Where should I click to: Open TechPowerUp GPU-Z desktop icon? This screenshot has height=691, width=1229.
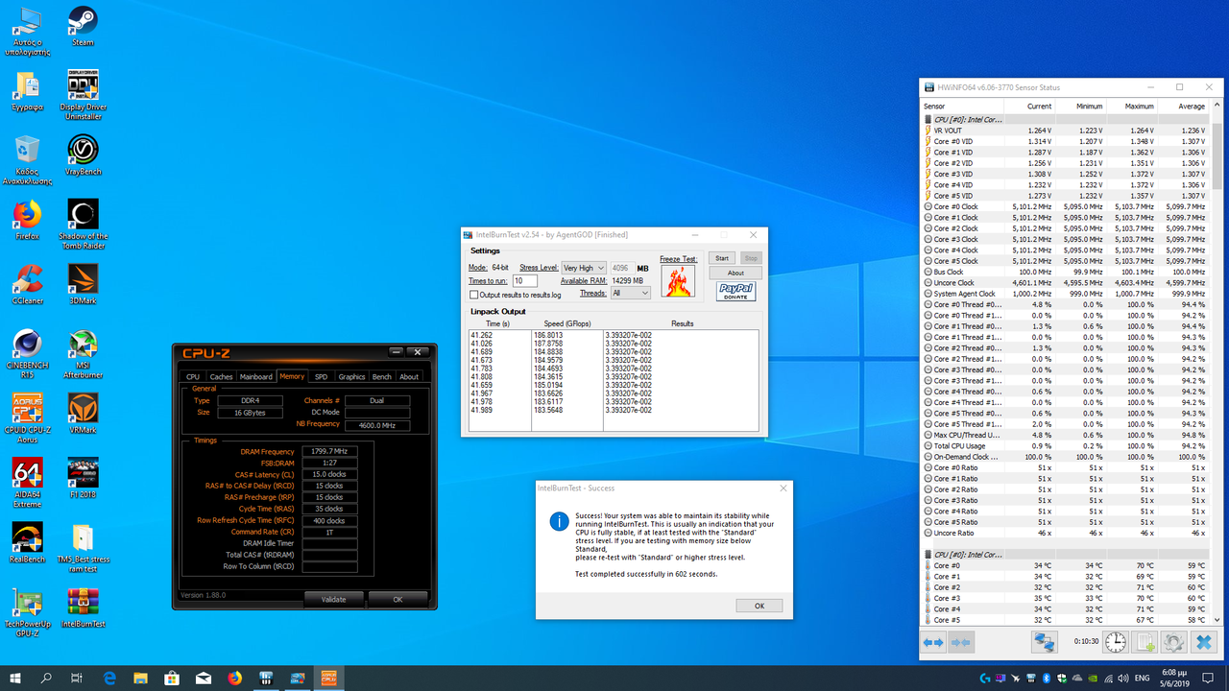tap(27, 612)
